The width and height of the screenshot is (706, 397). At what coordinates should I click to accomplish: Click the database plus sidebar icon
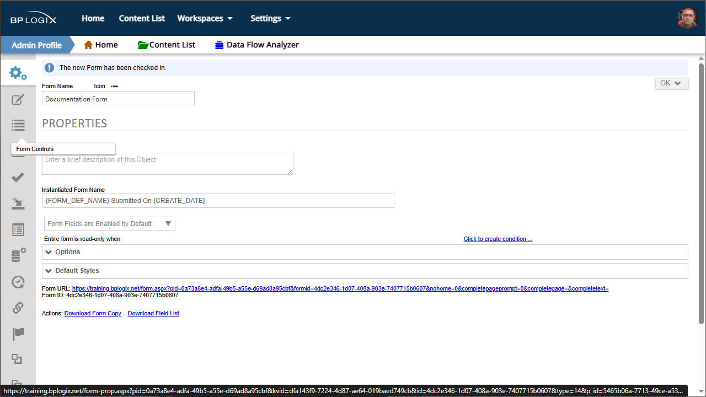point(18,255)
